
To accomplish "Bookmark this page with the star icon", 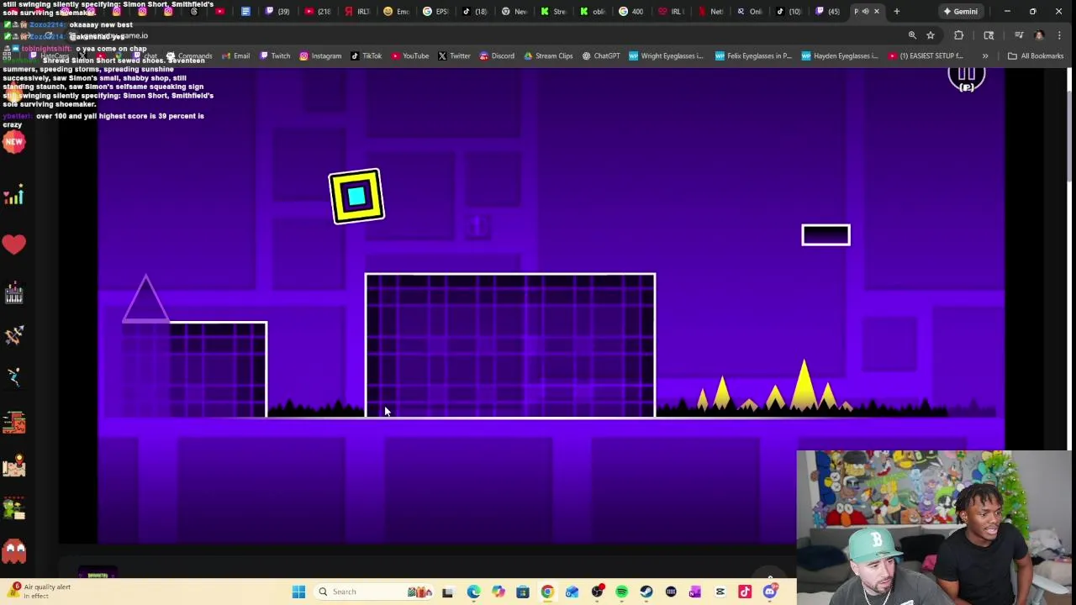I will [x=931, y=35].
